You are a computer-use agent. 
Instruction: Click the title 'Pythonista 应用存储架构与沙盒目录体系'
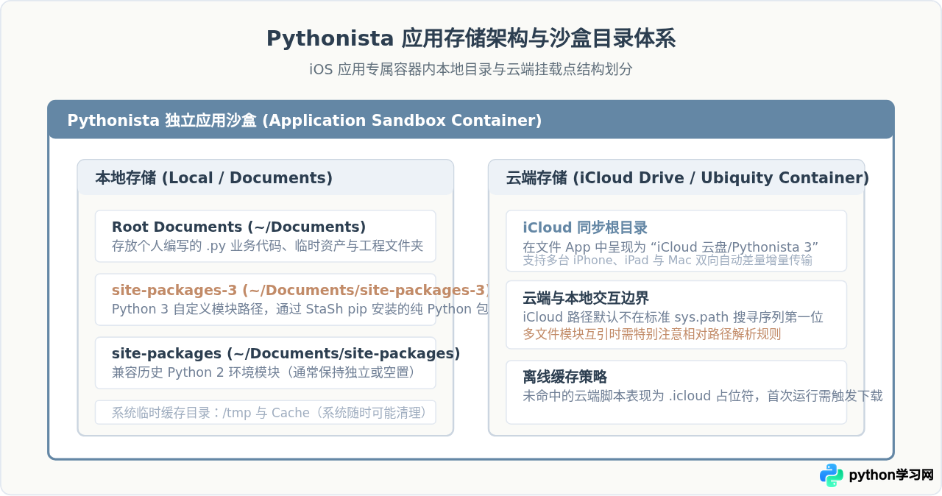pos(471,39)
